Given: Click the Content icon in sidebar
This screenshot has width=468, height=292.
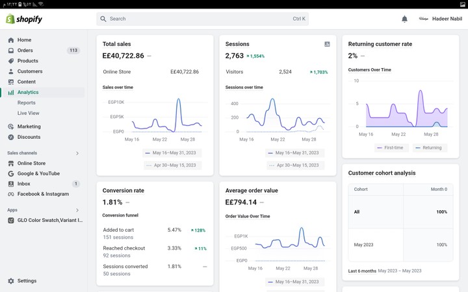Looking at the screenshot, I should (x=11, y=82).
